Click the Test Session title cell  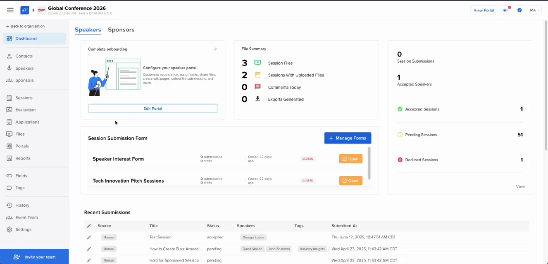(x=160, y=237)
